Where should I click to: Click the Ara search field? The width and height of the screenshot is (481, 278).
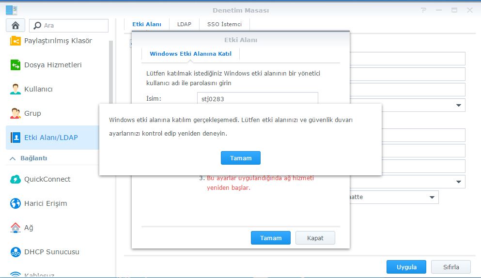tap(73, 26)
